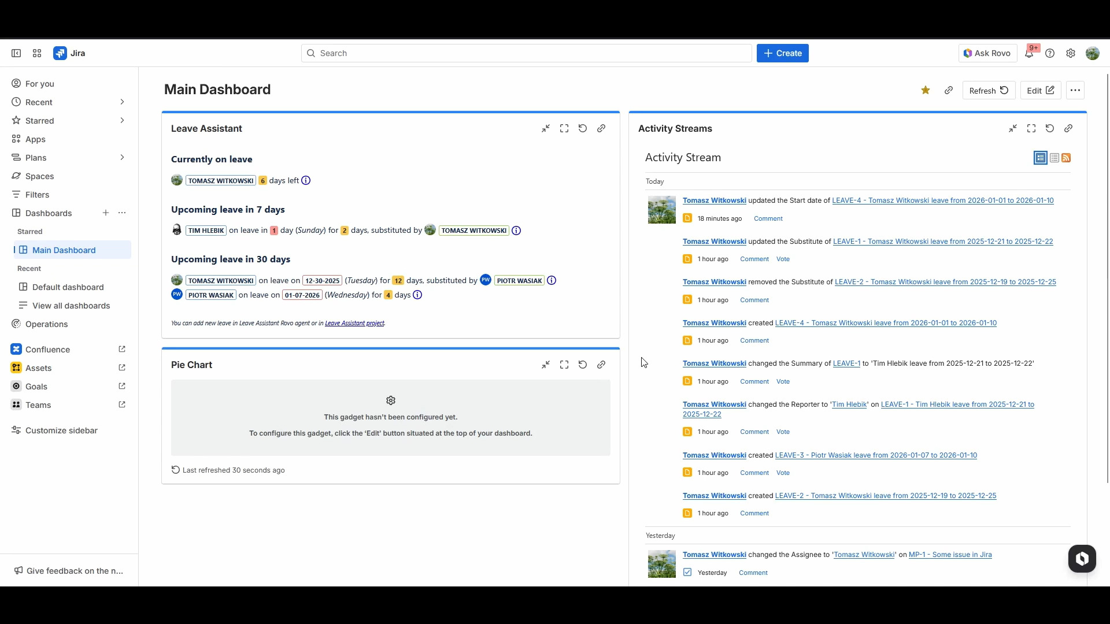Open the notifications bell

point(1029,53)
